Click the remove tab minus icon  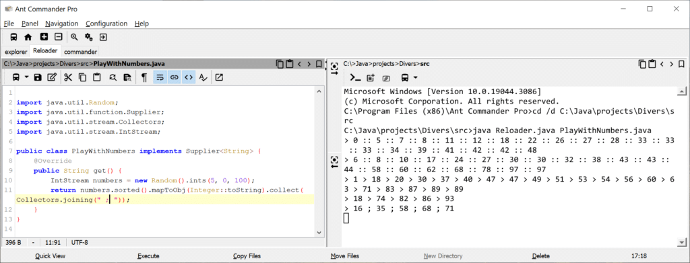click(x=58, y=37)
